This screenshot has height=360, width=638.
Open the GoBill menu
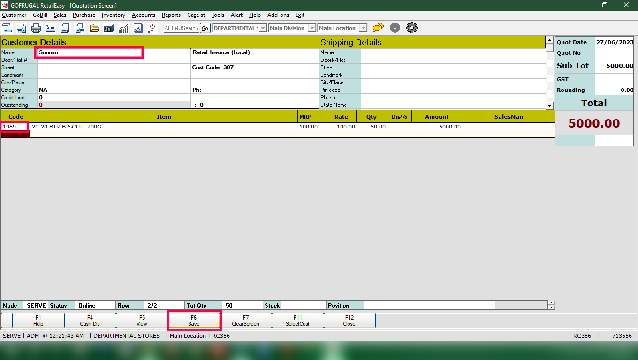click(40, 15)
